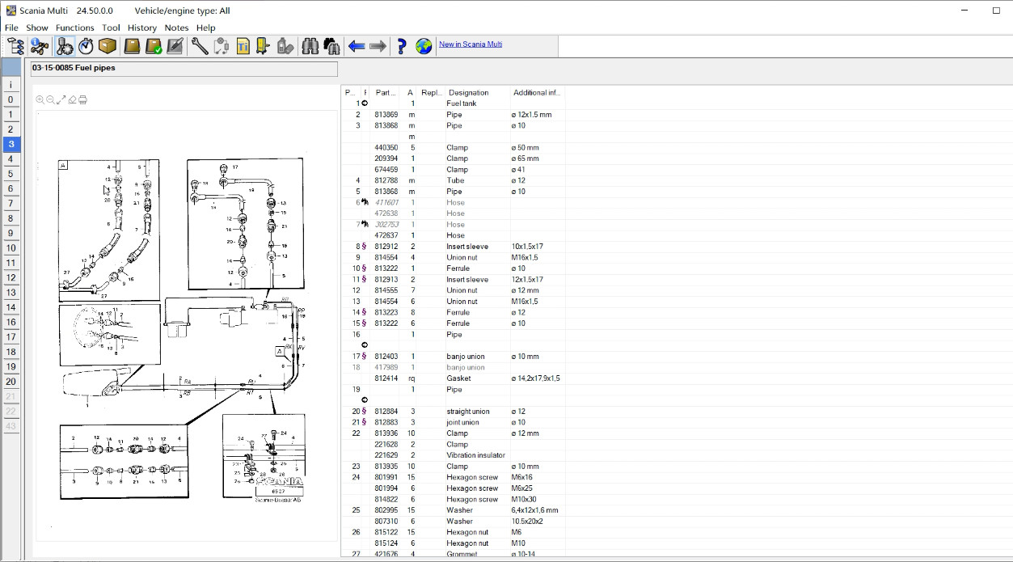Click the find next binoculars icon
This screenshot has height=562, width=1013.
point(331,46)
